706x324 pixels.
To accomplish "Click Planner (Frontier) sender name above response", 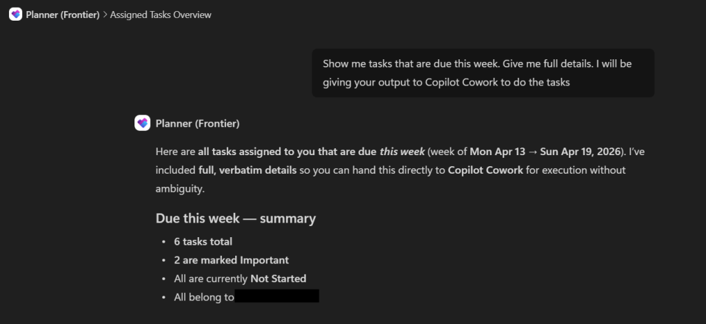I will click(197, 123).
